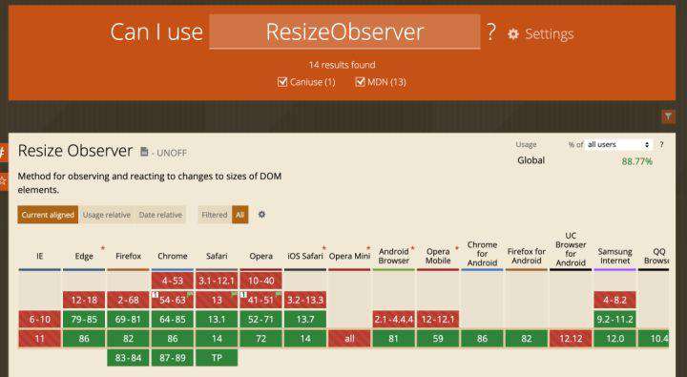Click Firefox 69-81 cell
The height and width of the screenshot is (377, 687).
point(129,319)
